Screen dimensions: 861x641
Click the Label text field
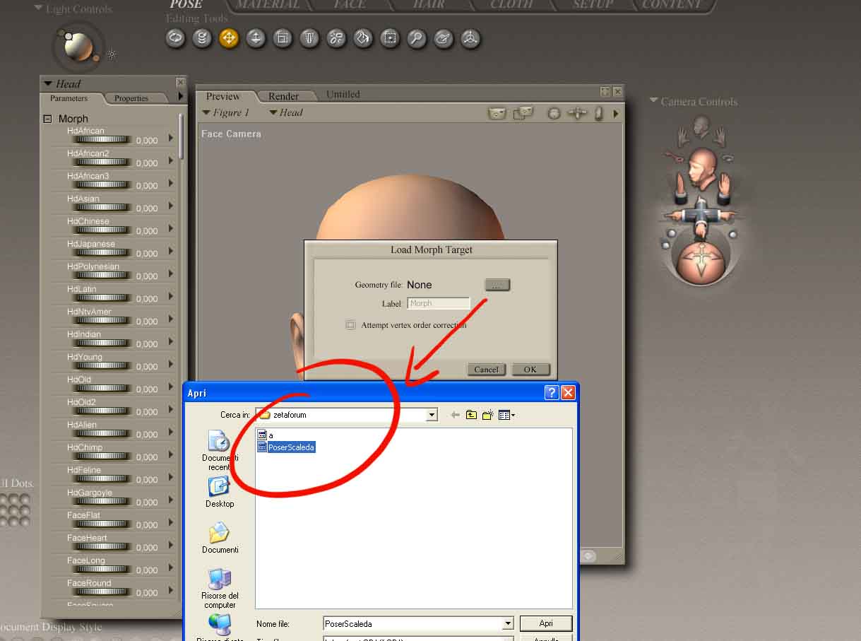tap(439, 303)
